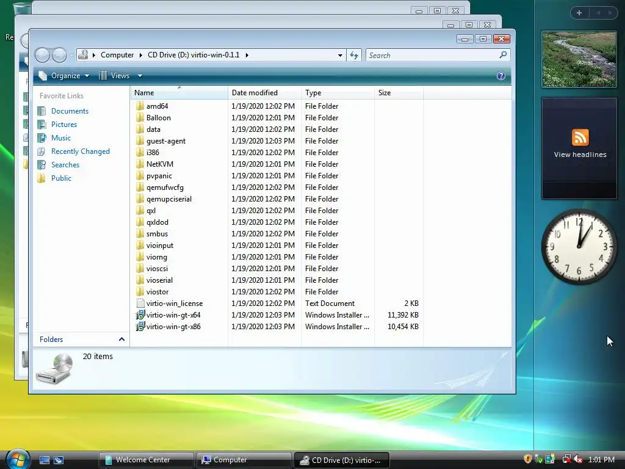The width and height of the screenshot is (625, 469).
Task: Expand the Folders pane chevron
Action: pos(121,340)
